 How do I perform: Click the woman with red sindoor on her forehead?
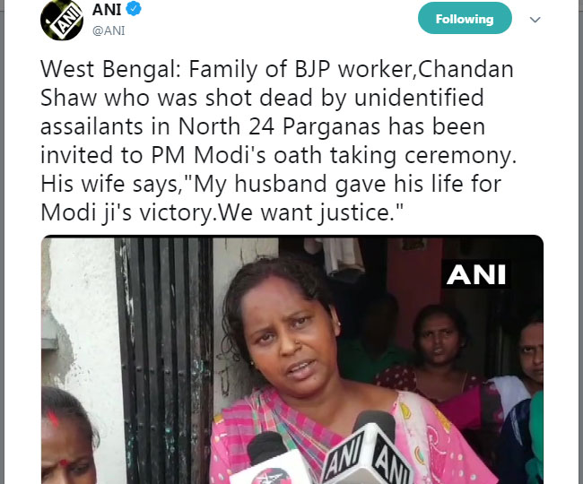(65, 438)
